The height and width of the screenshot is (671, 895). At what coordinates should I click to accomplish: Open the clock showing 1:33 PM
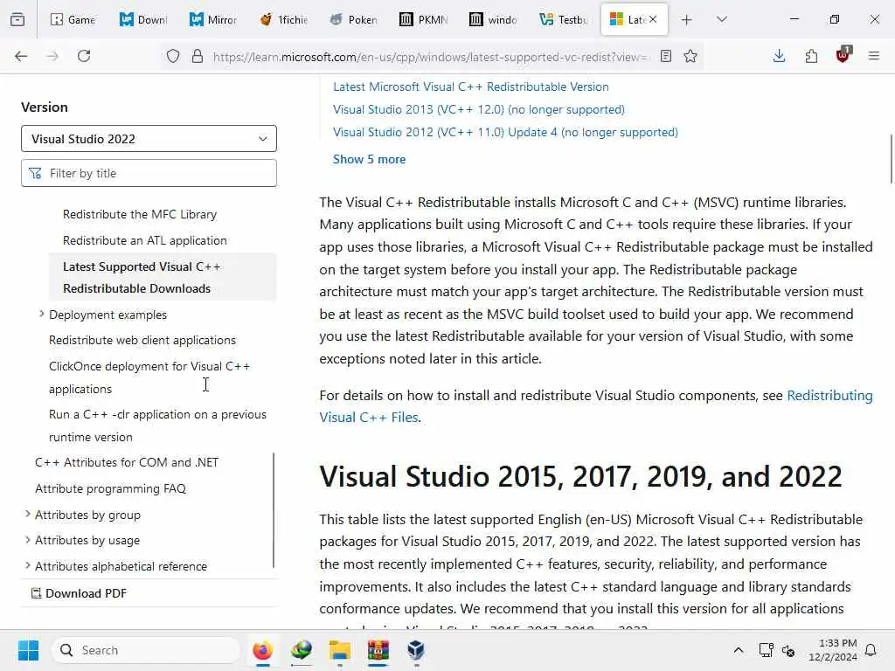833,650
